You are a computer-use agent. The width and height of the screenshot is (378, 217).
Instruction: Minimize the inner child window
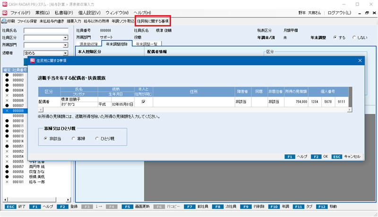(x=360, y=13)
